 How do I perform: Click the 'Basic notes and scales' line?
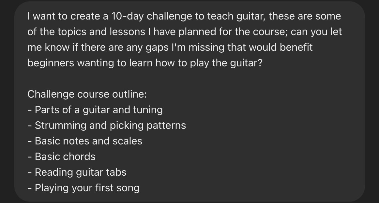[85, 141]
